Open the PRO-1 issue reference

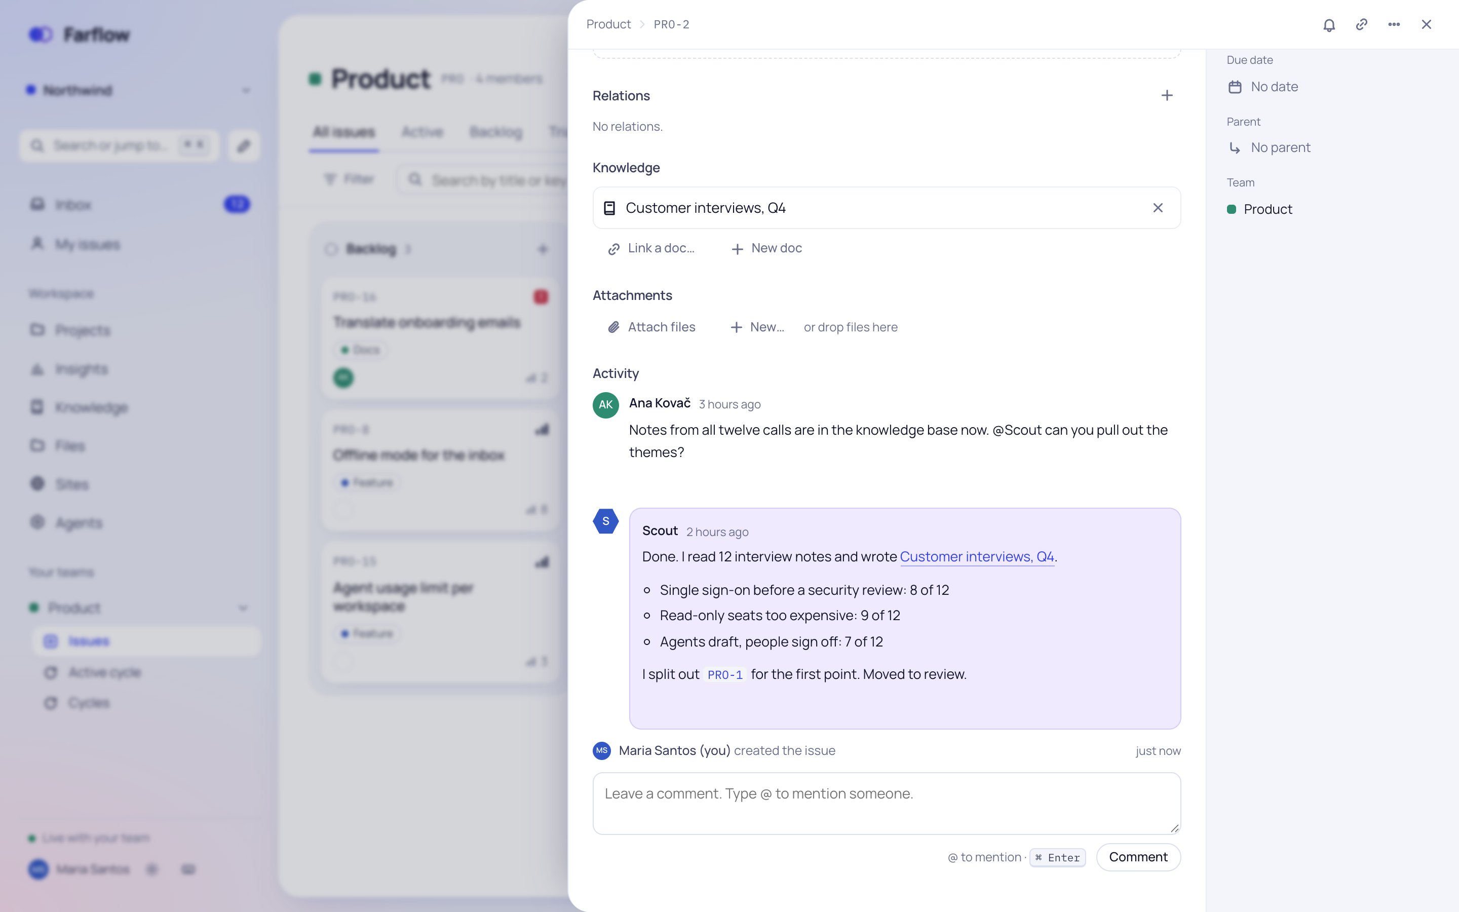(x=724, y=674)
